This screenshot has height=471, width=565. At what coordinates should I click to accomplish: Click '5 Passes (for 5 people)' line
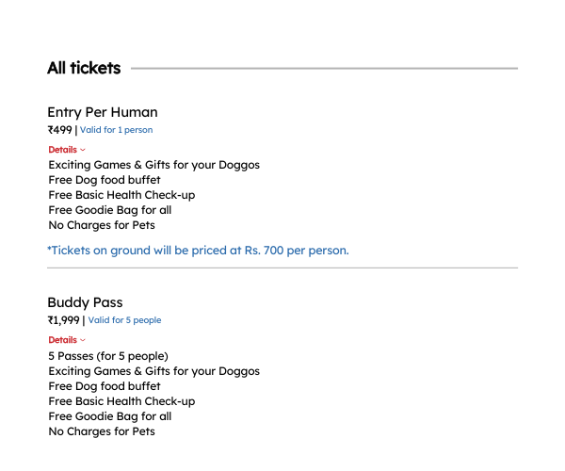108,356
